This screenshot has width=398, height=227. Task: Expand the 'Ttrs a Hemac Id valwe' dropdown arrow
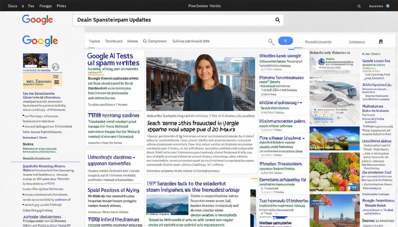click(x=303, y=138)
